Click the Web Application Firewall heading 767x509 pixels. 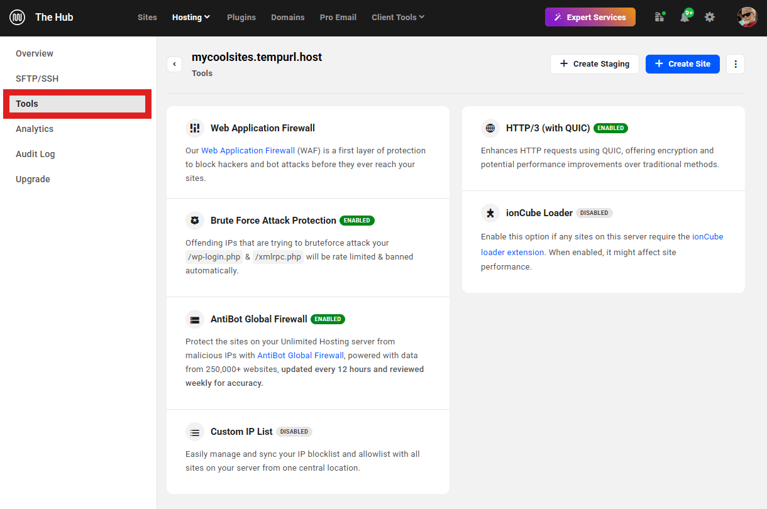(263, 128)
